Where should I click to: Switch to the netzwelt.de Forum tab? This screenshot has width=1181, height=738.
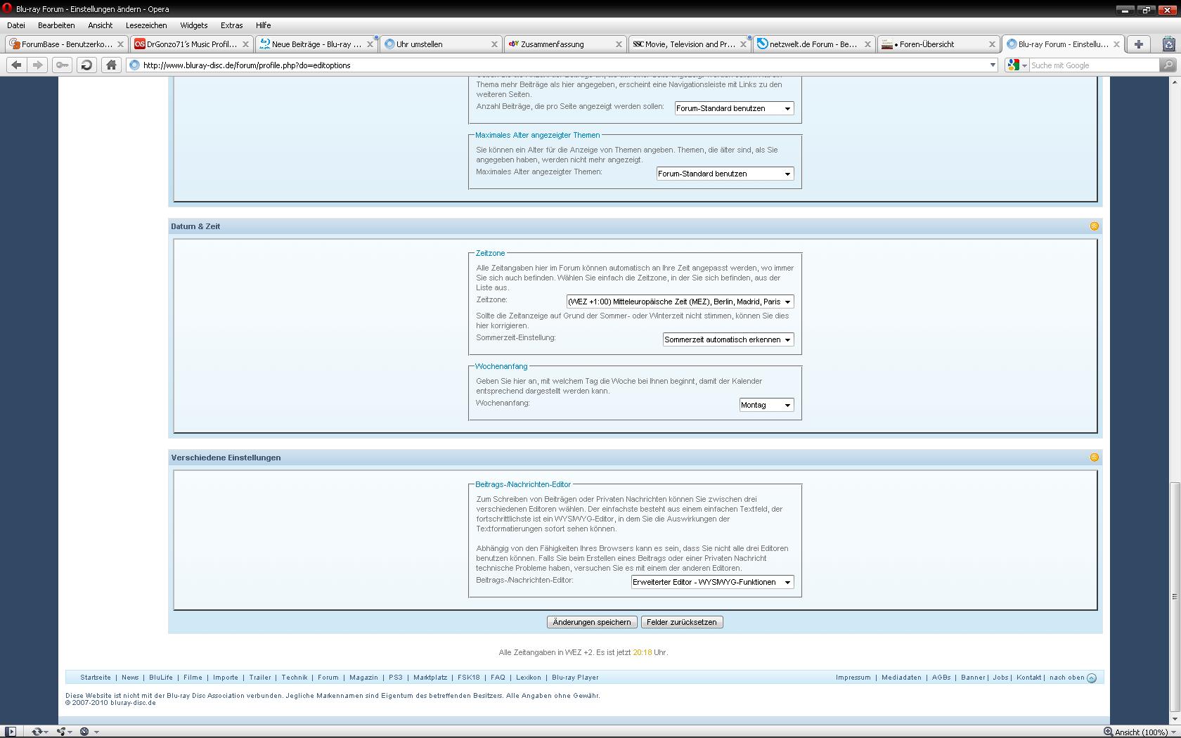pos(814,44)
